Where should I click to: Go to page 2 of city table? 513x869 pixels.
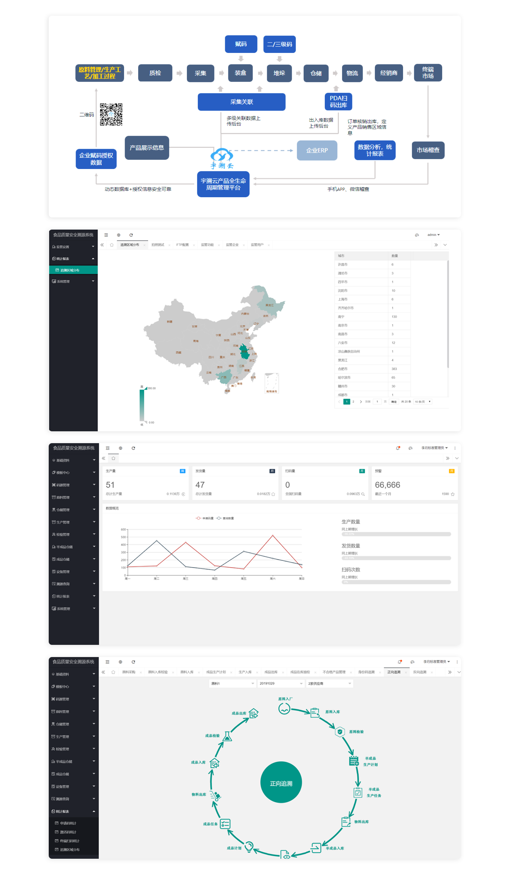click(x=353, y=402)
